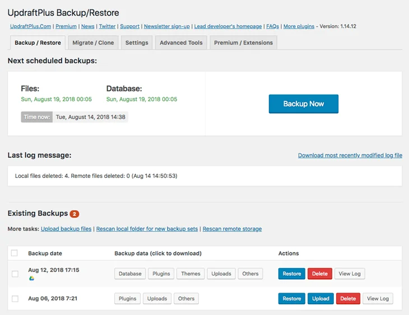Open Lead developer's homepage link
Image resolution: width=409 pixels, height=315 pixels.
click(x=228, y=26)
